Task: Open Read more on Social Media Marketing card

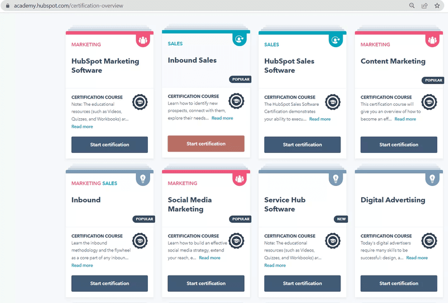Action: click(209, 258)
